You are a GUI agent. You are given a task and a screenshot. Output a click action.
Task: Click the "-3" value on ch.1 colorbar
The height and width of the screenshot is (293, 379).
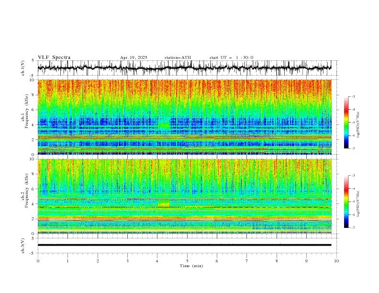(353, 96)
